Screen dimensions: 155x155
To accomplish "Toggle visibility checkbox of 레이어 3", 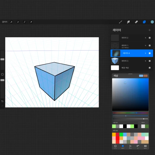I will [149, 61].
